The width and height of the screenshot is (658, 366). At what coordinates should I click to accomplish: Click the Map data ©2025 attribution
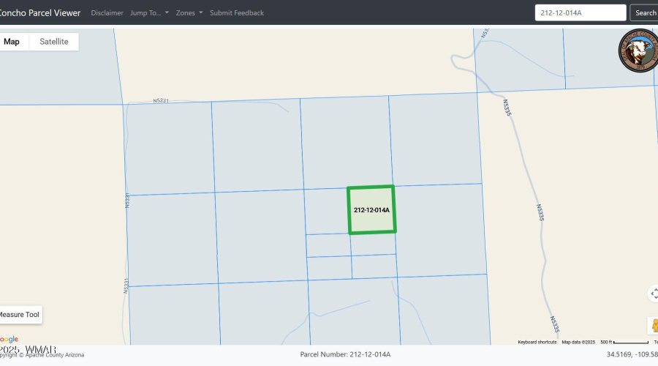pos(579,342)
